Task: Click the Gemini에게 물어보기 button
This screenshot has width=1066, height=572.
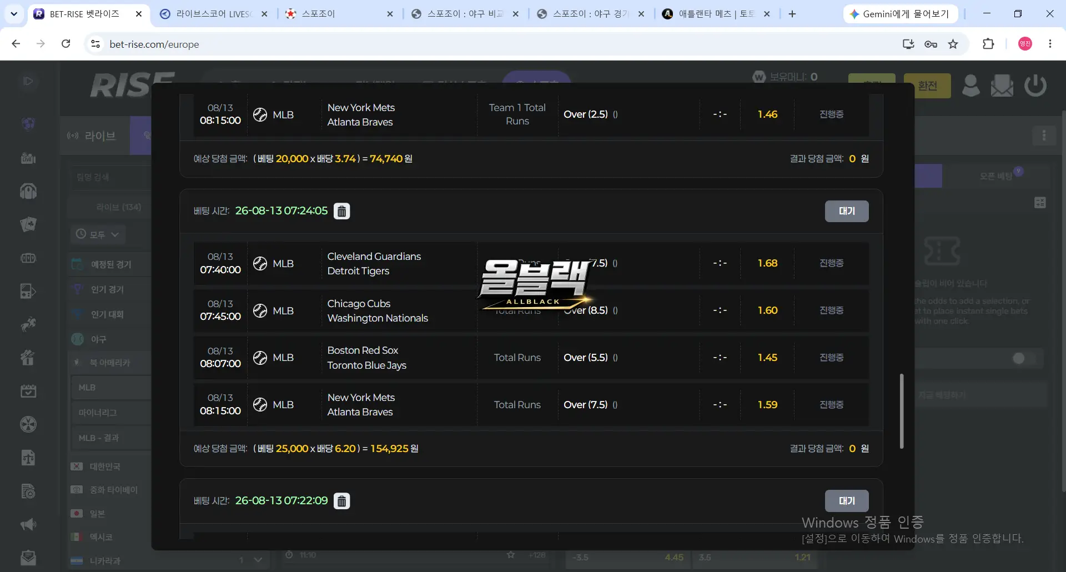Action: click(x=901, y=14)
